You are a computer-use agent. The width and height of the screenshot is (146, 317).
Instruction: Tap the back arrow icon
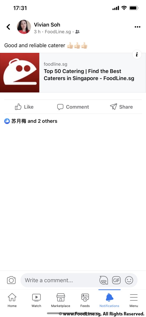pyautogui.click(x=8, y=27)
